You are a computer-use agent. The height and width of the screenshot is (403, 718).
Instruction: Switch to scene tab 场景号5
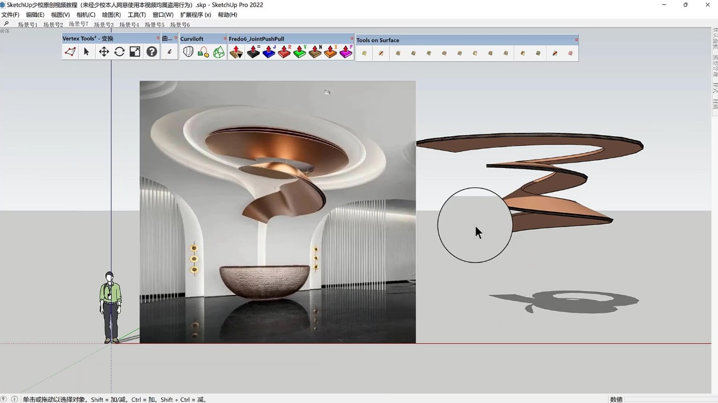point(154,25)
